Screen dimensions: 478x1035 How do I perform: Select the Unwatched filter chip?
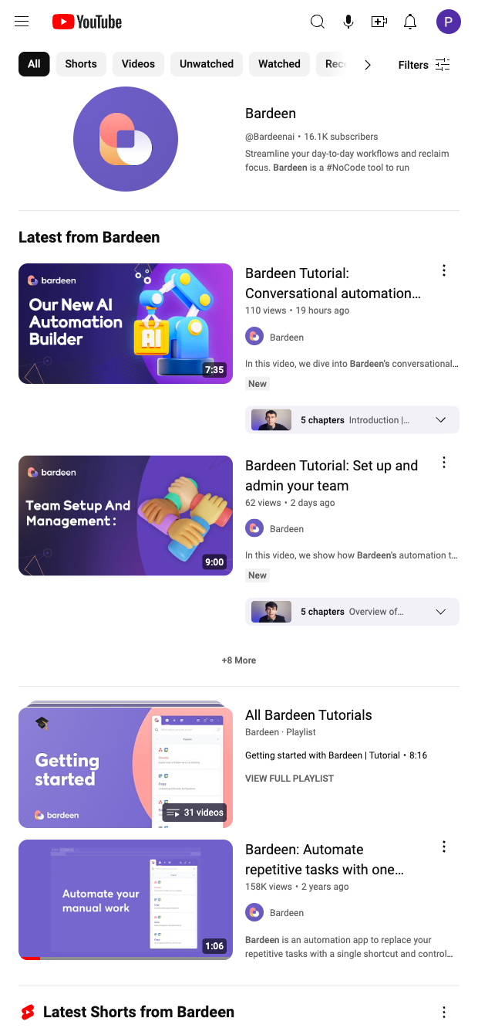207,64
